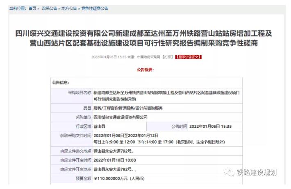The height and width of the screenshot is (189, 291).
Task: Click the red 显示公告正文 button
Action: pyautogui.click(x=188, y=57)
